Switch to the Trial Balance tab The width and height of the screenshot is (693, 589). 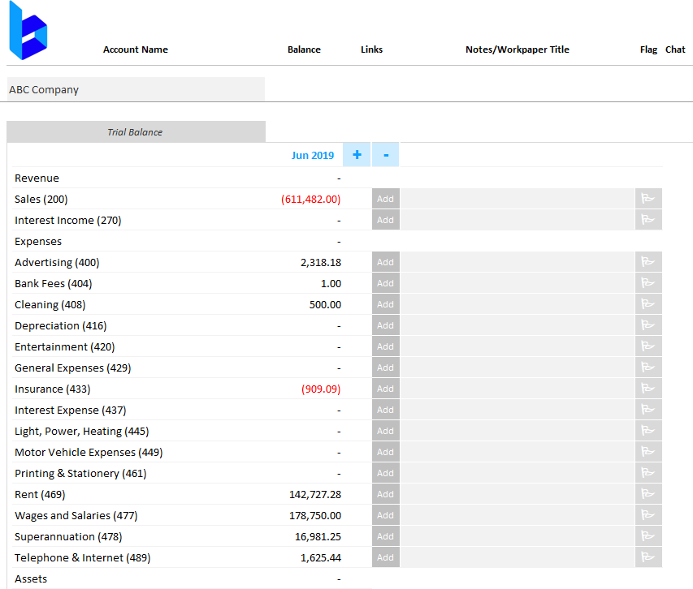[x=135, y=131]
